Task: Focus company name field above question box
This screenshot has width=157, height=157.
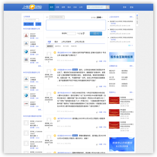Action: (57, 17)
